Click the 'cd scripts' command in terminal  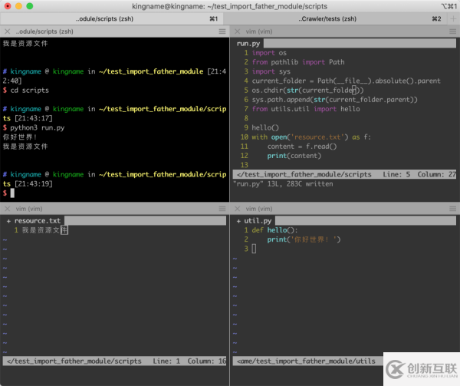(x=30, y=91)
